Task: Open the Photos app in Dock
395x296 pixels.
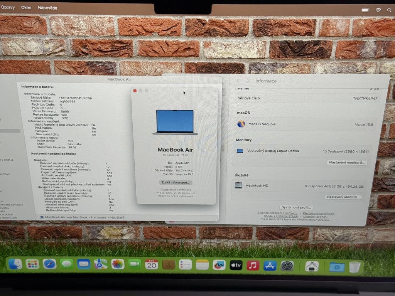Action: pos(118,264)
